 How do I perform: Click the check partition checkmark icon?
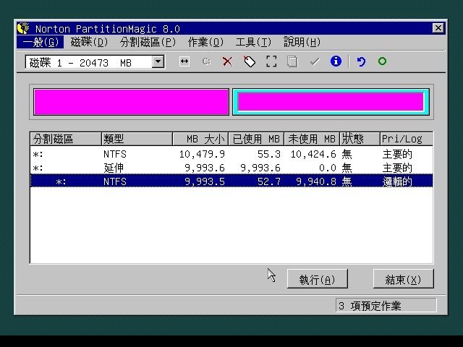[315, 61]
